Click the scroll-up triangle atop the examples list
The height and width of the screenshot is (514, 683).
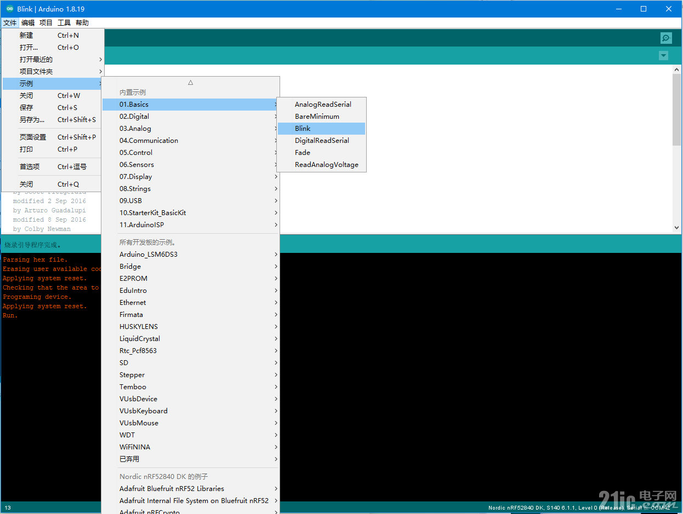point(191,83)
